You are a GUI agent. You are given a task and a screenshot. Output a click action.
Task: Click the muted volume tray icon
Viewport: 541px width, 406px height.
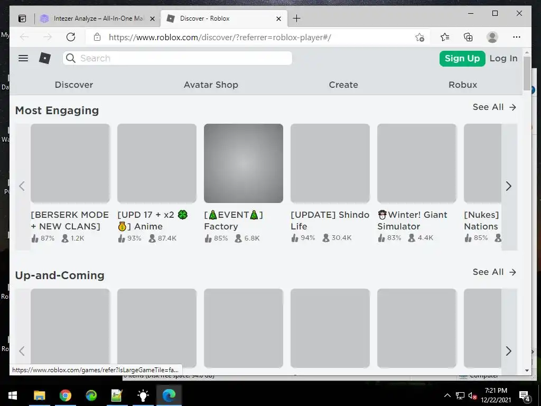(x=472, y=395)
